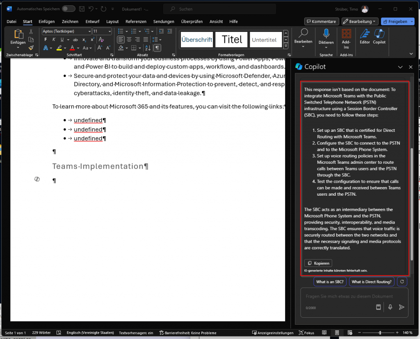Click the microphone in Copilot input box
The image size is (420, 339).
click(390, 307)
